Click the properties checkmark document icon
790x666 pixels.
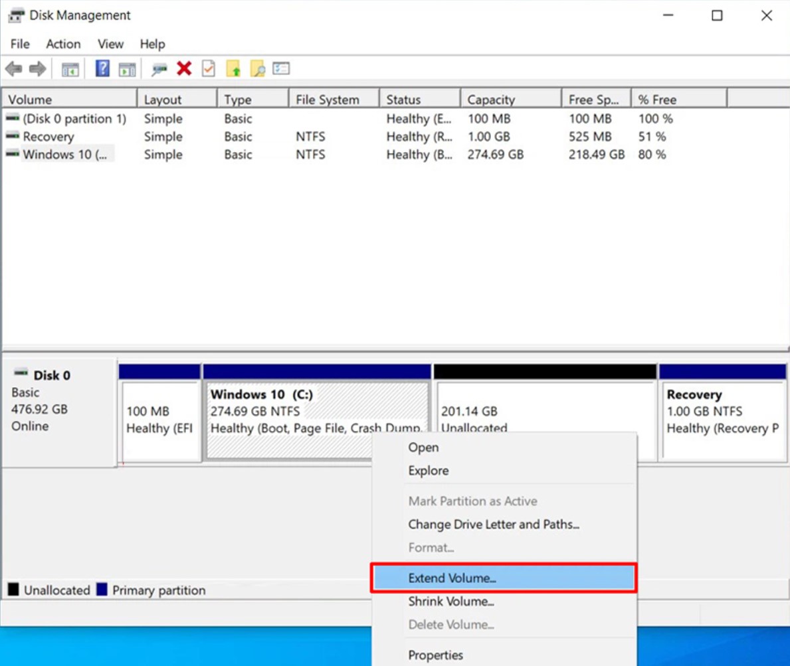207,68
